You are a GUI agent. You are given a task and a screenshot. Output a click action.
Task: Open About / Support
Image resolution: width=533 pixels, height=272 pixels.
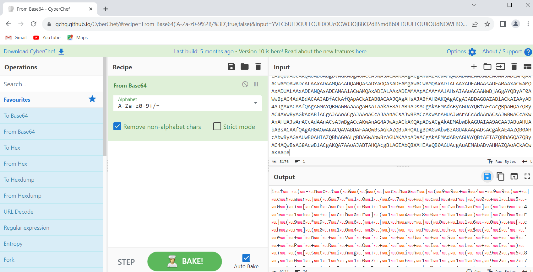[507, 51]
